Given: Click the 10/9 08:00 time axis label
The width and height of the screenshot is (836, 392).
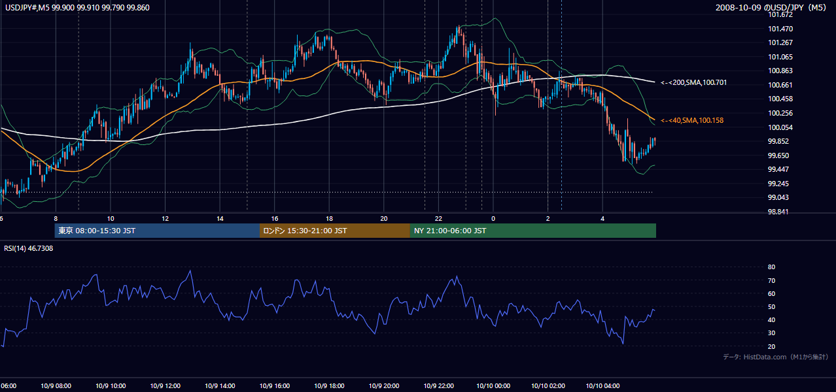Looking at the screenshot, I should (56, 386).
